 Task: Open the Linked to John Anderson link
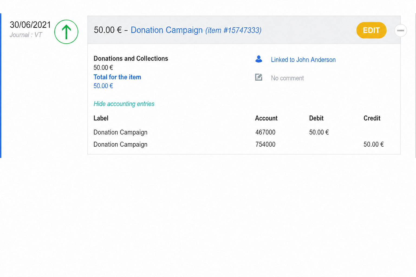pyautogui.click(x=303, y=60)
